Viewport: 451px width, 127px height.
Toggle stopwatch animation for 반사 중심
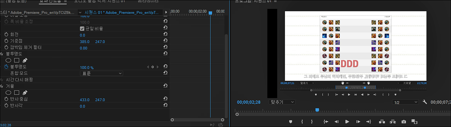pos(6,100)
